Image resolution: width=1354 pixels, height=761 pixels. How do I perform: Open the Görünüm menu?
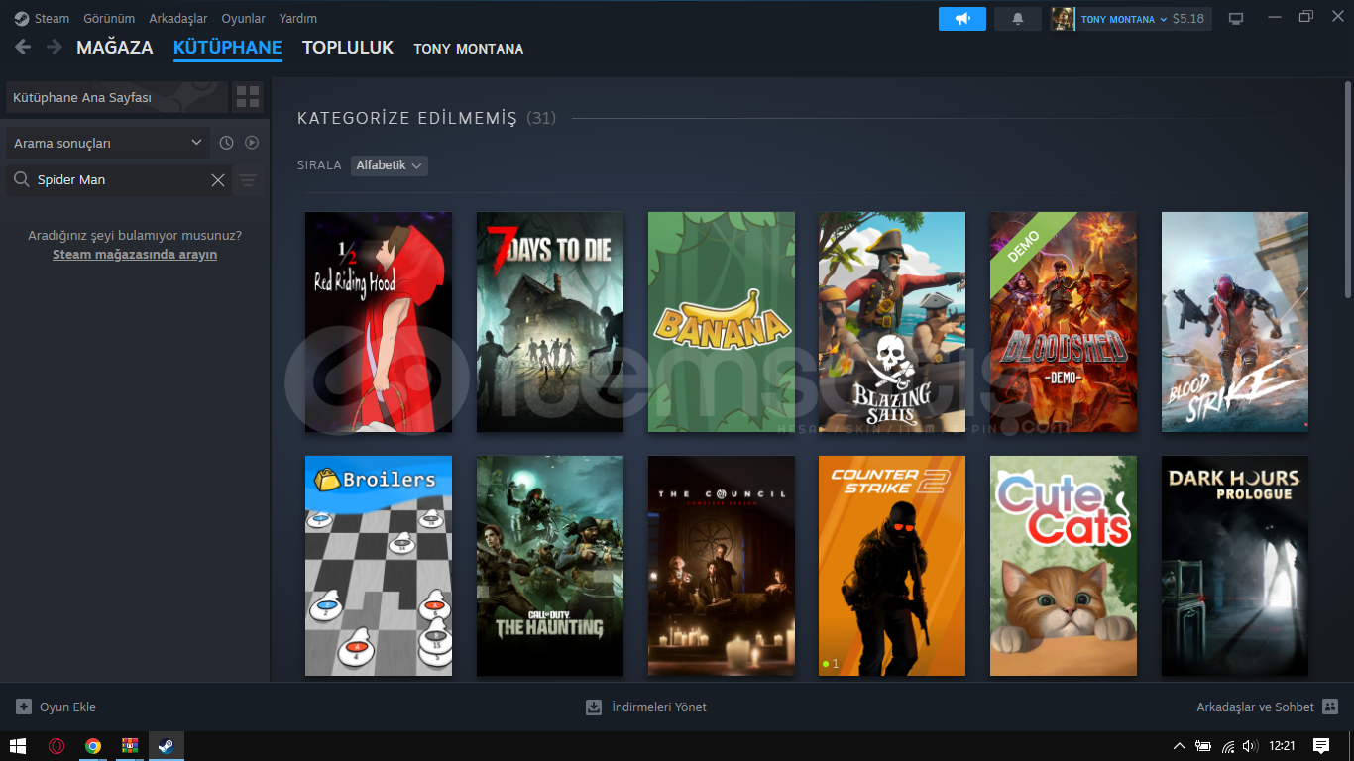109,19
